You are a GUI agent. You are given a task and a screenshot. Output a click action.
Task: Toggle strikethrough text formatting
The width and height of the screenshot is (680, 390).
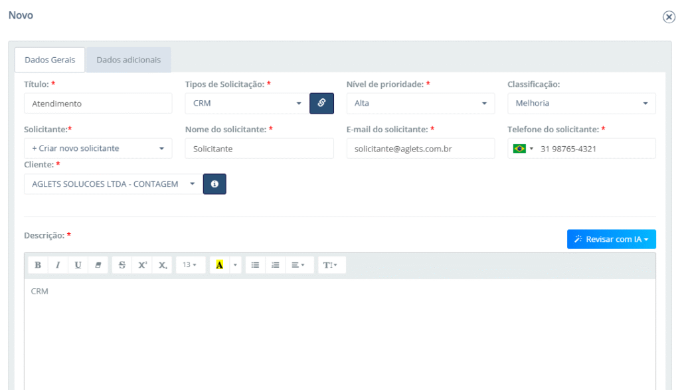(x=122, y=265)
